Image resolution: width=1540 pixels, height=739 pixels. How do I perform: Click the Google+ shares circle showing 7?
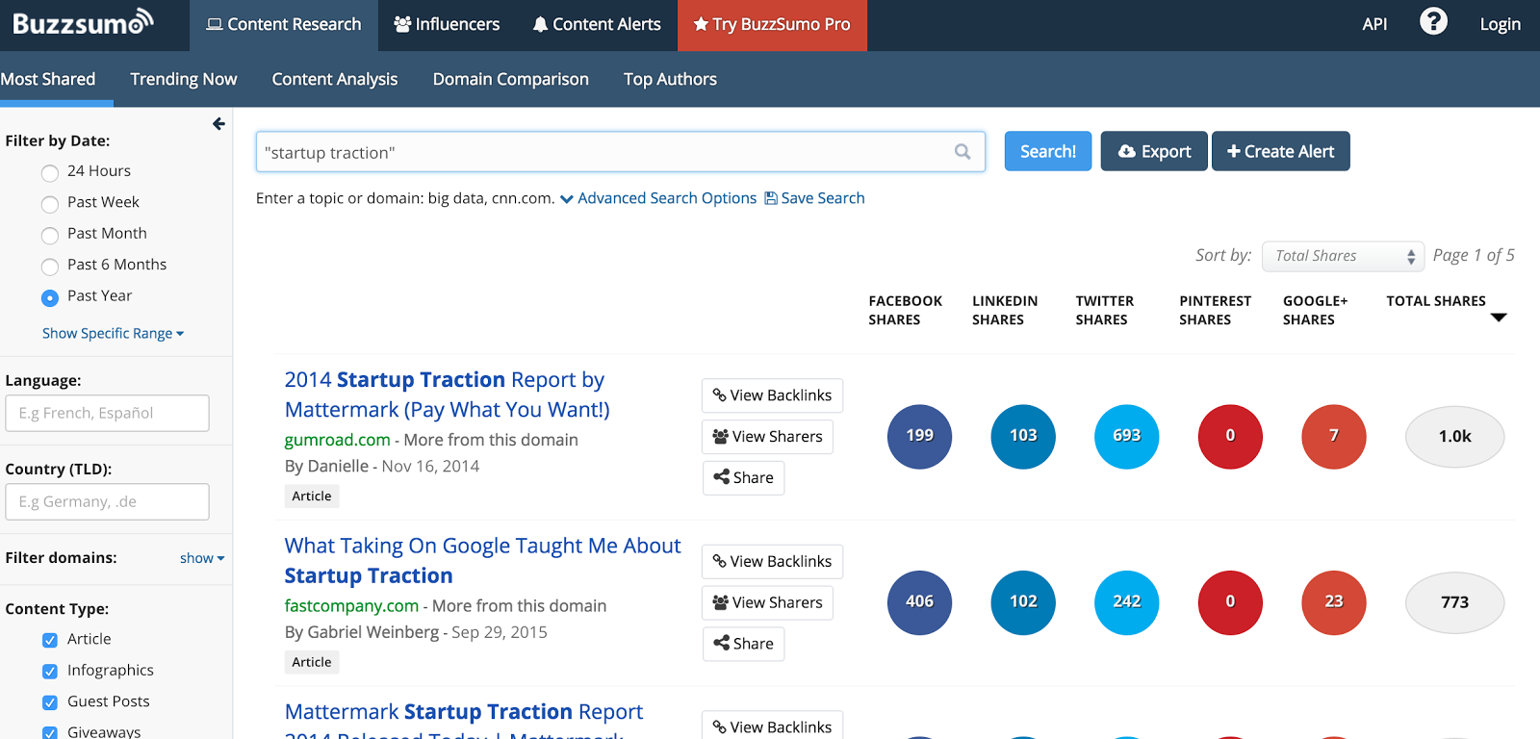click(1334, 436)
